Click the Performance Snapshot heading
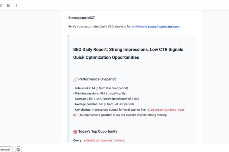 [97, 79]
